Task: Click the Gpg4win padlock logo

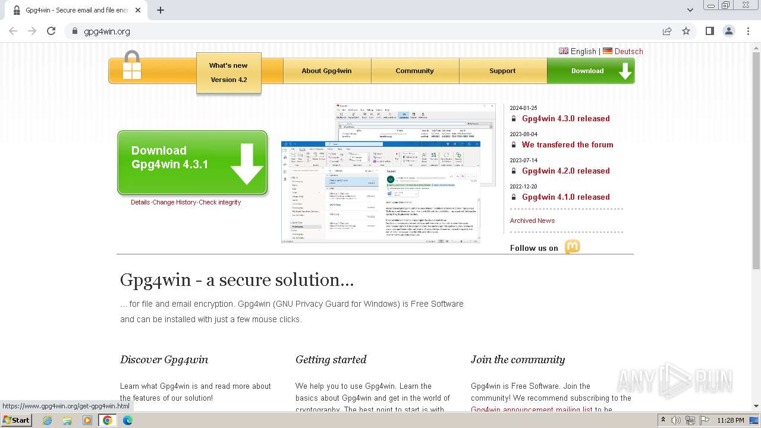Action: (132, 65)
